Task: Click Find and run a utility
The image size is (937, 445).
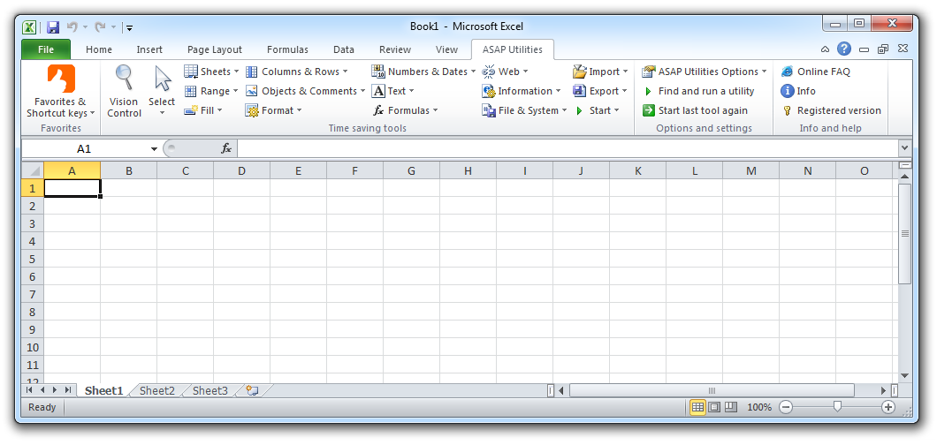Action: click(x=698, y=91)
